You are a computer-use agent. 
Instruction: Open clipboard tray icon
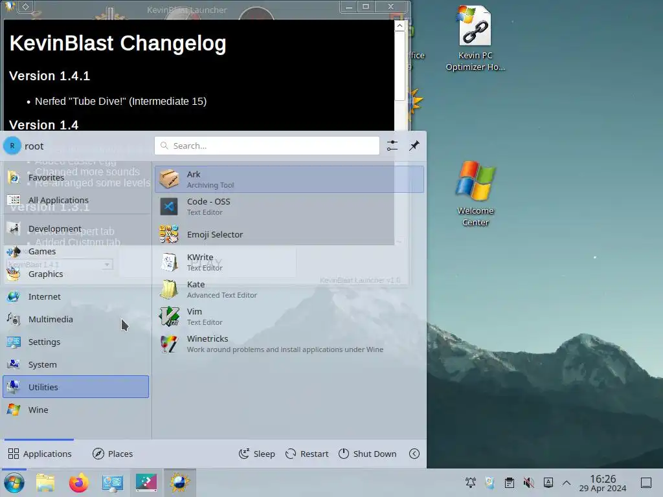coord(510,483)
